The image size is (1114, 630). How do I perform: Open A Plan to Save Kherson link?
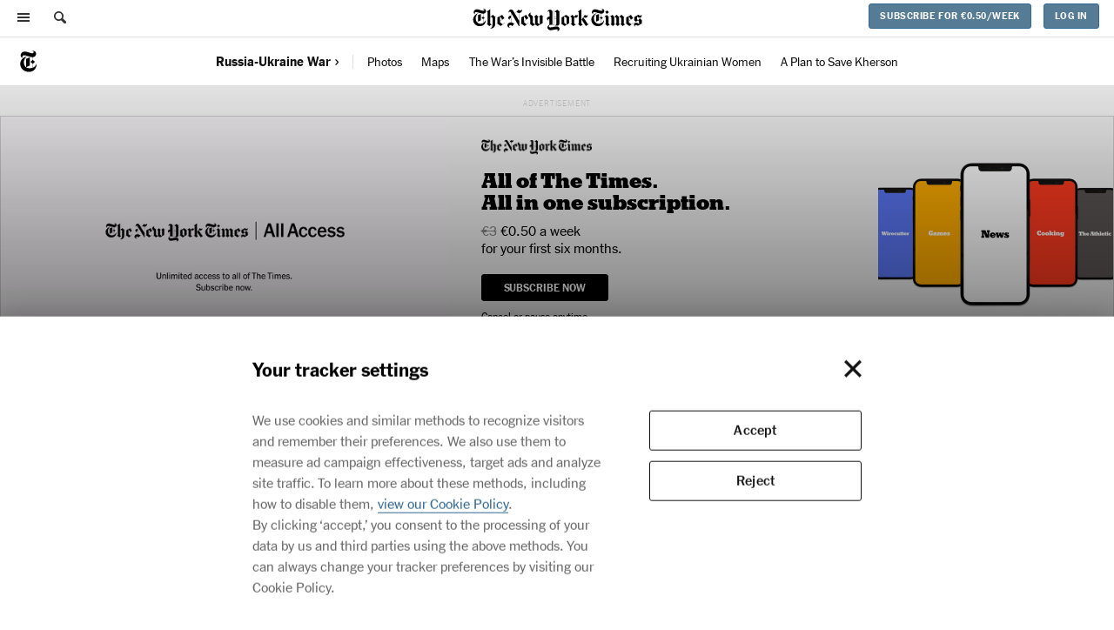pos(839,62)
